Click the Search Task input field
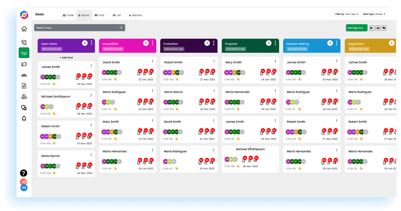The width and height of the screenshot is (401, 211). [x=79, y=27]
